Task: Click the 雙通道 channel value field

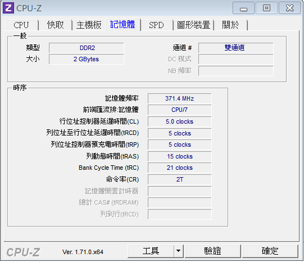Action: coord(236,48)
